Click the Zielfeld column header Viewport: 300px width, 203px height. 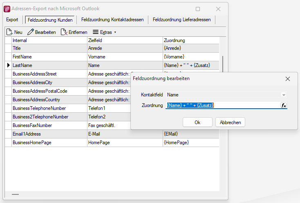point(125,40)
